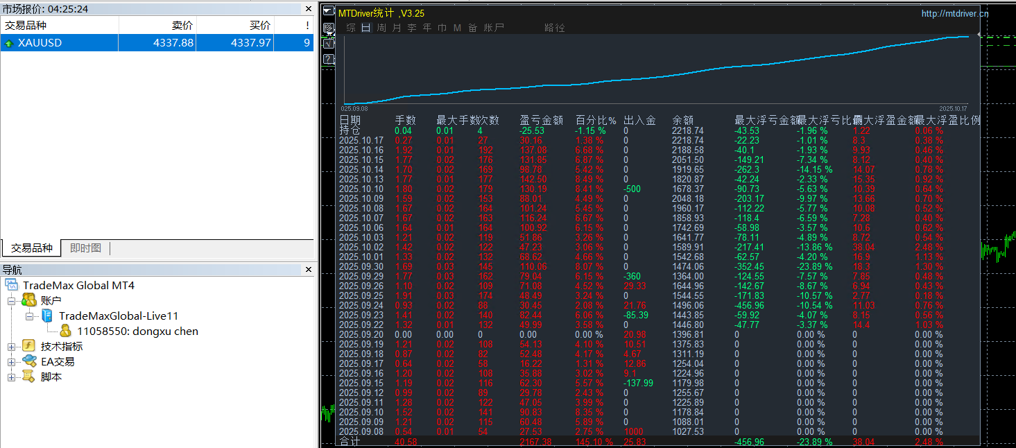Switch to the 即时图 tab
Viewport: 1016px width, 448px height.
[85, 248]
